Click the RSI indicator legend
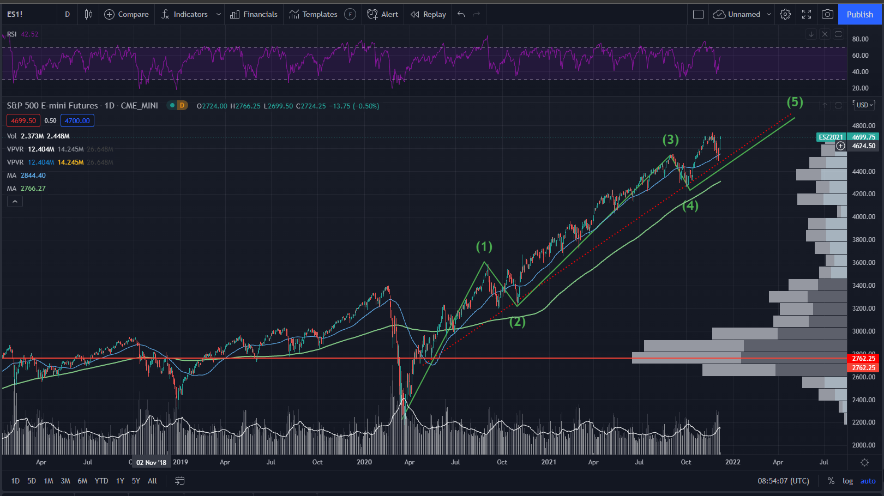The image size is (884, 496). coord(11,34)
